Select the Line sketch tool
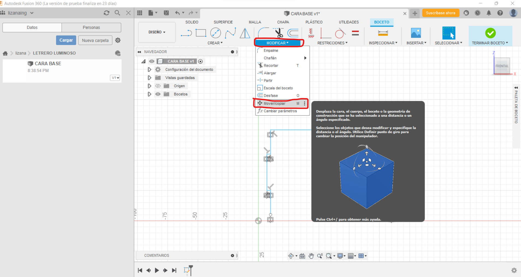521x277 pixels. [186, 33]
